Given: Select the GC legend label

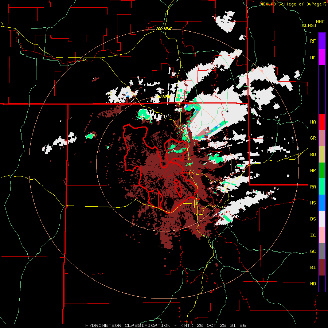Looking at the screenshot, I should point(313,251).
